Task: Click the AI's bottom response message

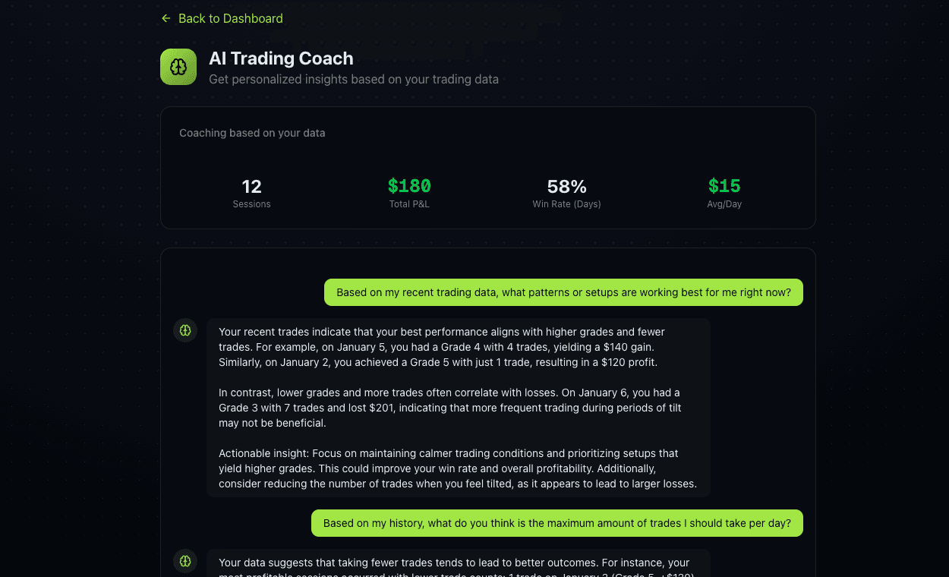Action: point(458,566)
